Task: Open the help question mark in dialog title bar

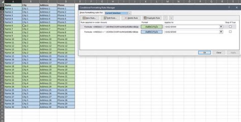Action: pyautogui.click(x=229, y=8)
